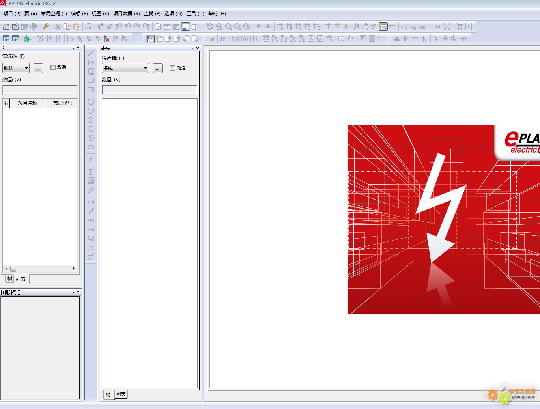Click the 行 column header
This screenshot has width=540, height=409.
click(x=7, y=103)
